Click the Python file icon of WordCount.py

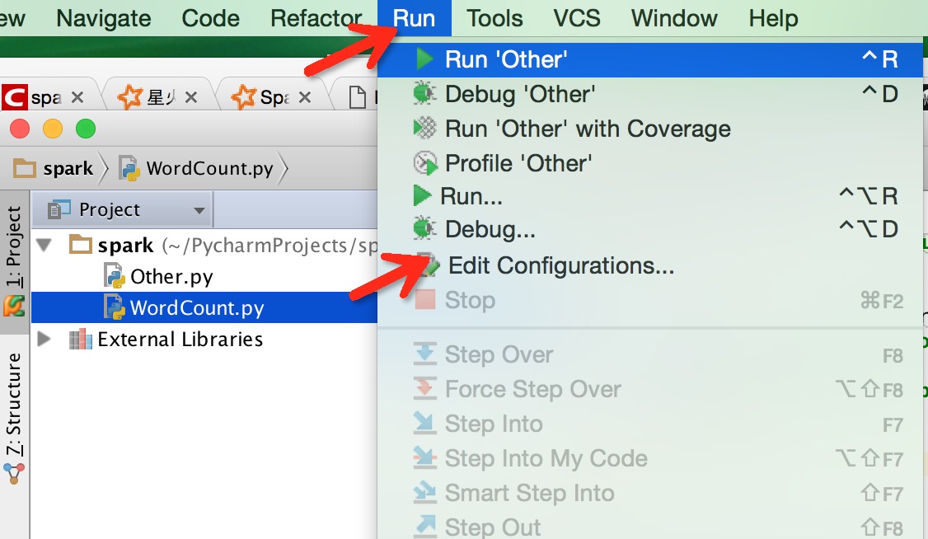114,307
